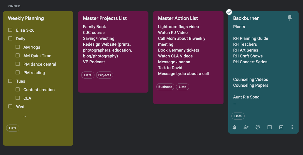Mark Content creation as done

pyautogui.click(x=18, y=89)
